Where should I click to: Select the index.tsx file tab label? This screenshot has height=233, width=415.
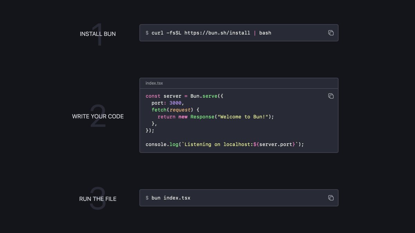pos(154,83)
